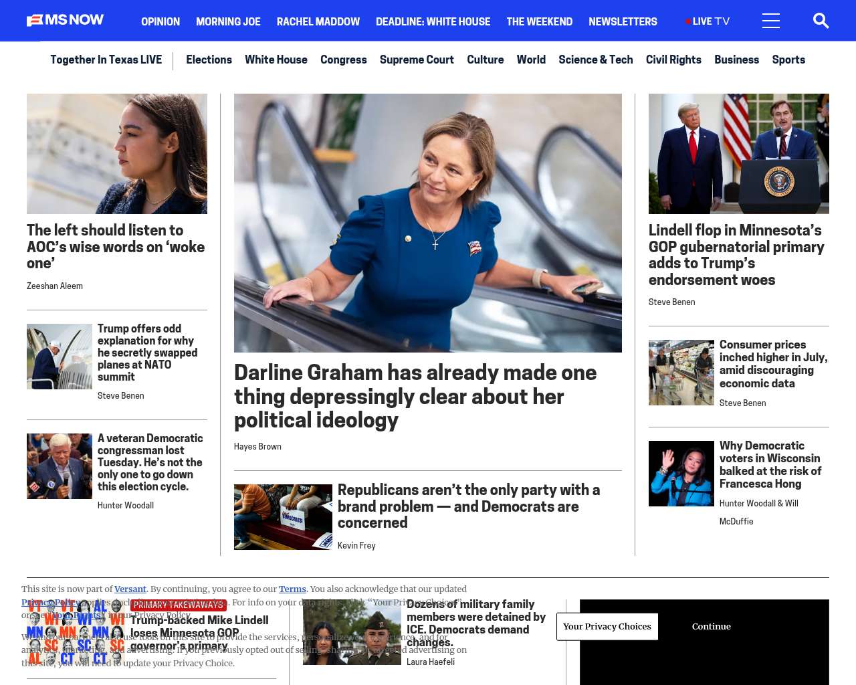Select the Supreme Court topic tab

tap(417, 60)
